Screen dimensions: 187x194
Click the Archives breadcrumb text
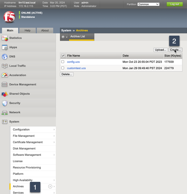click(82, 31)
